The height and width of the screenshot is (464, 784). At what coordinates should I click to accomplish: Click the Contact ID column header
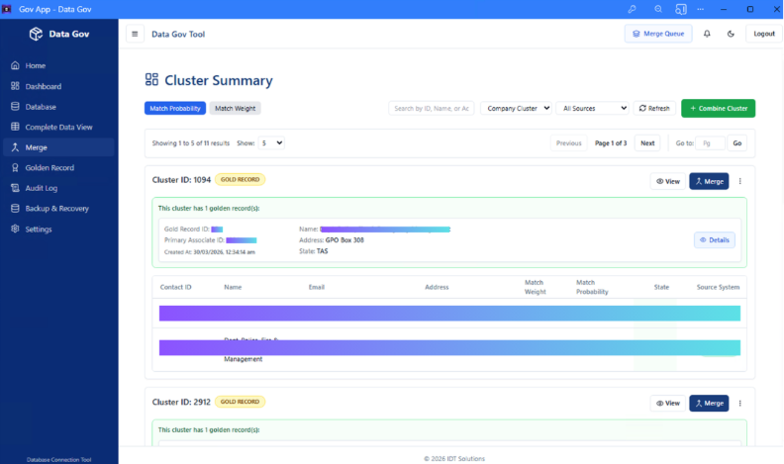[x=175, y=287]
